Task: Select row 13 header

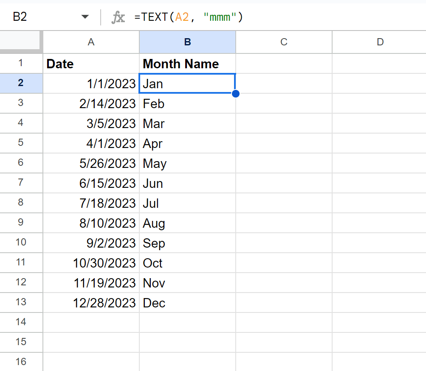Action: [x=21, y=303]
